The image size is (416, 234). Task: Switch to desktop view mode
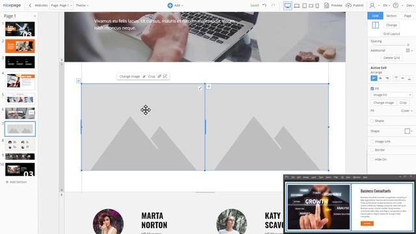point(287,5)
